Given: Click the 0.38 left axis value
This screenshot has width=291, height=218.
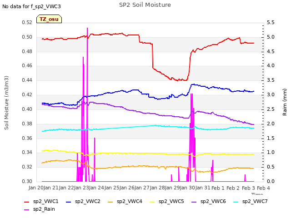Looking at the screenshot, I should [27, 124].
